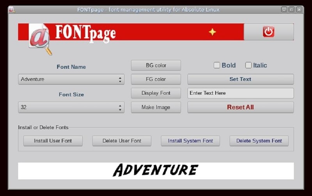This screenshot has width=312, height=196.
Task: Click the Display Font button
Action: (156, 93)
